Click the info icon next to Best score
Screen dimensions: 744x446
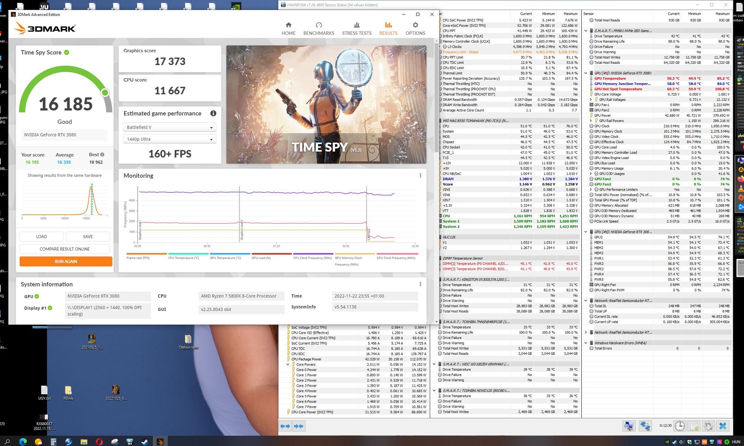[x=102, y=155]
